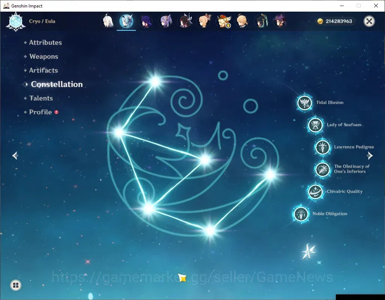Click the Tidal Illusion label

tap(330, 102)
